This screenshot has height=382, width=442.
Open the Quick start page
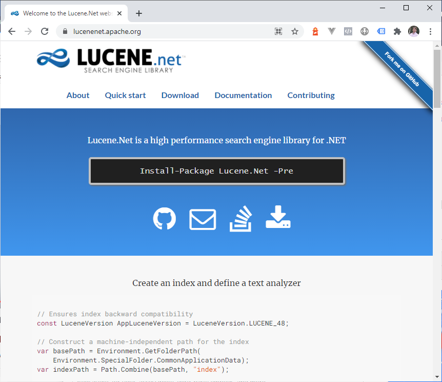coord(125,95)
